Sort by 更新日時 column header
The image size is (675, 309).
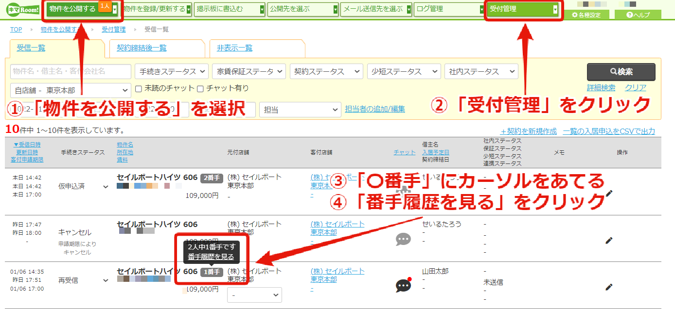28,152
